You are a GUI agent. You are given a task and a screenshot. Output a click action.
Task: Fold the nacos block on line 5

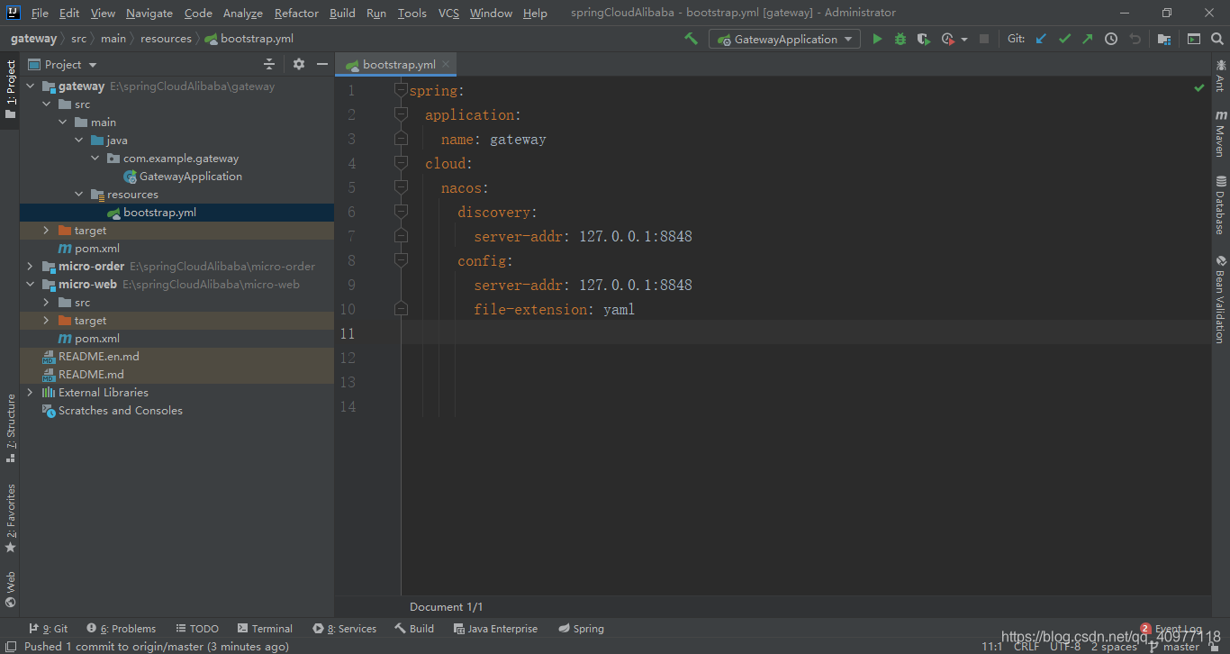(401, 187)
